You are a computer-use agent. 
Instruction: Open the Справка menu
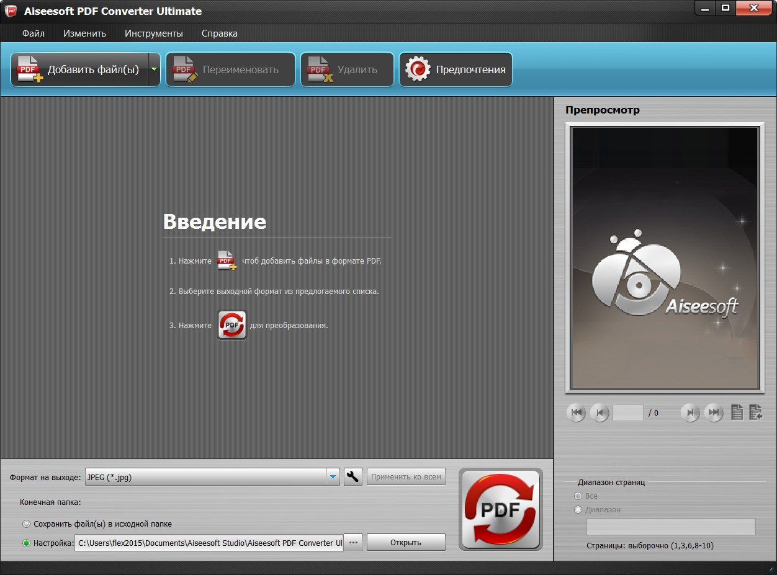coord(220,33)
